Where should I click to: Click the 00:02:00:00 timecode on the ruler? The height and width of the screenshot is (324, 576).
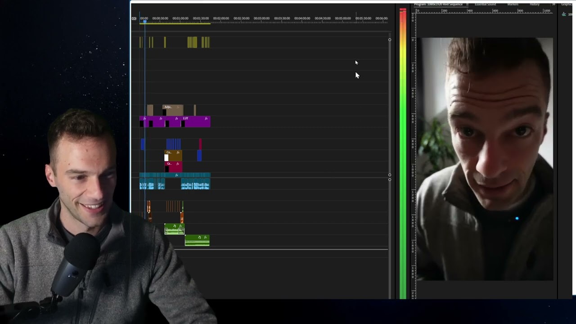tap(221, 18)
